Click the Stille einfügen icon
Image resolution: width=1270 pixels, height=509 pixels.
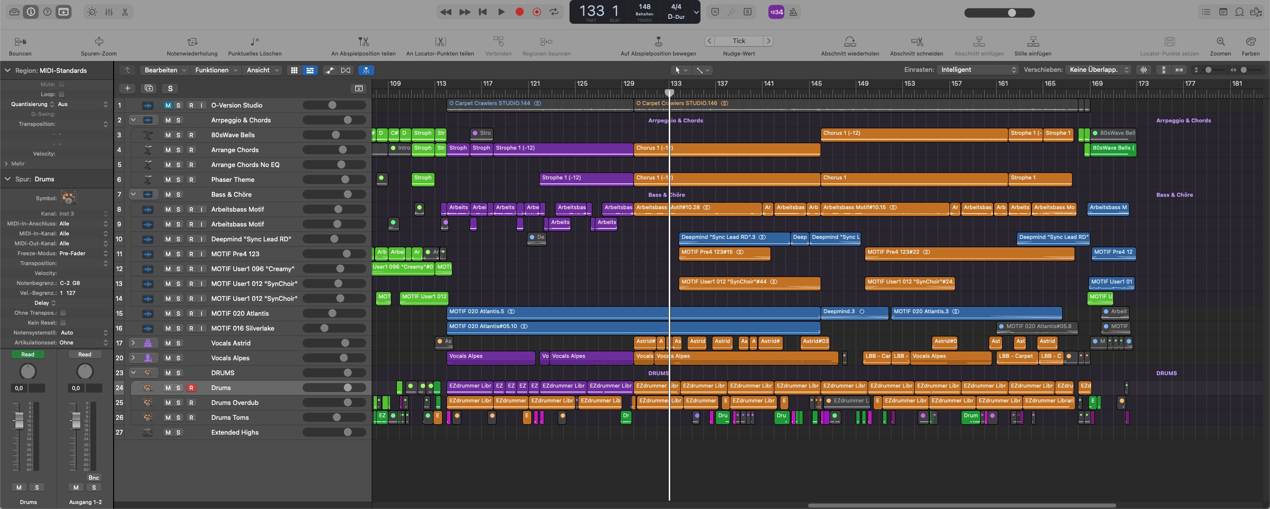point(1033,42)
